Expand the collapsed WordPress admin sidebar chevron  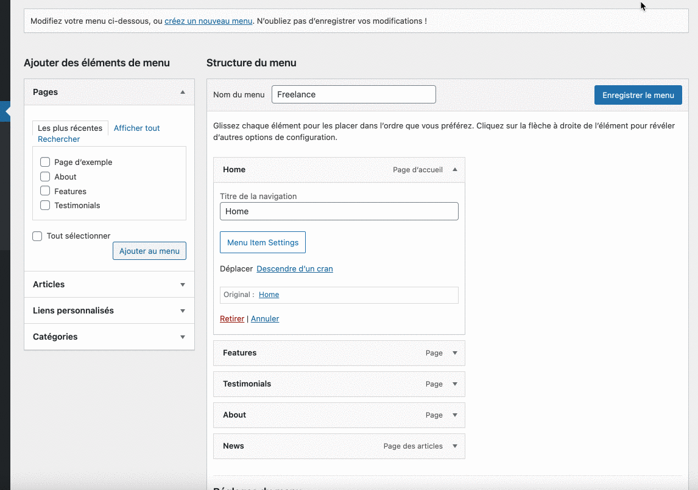[4, 111]
